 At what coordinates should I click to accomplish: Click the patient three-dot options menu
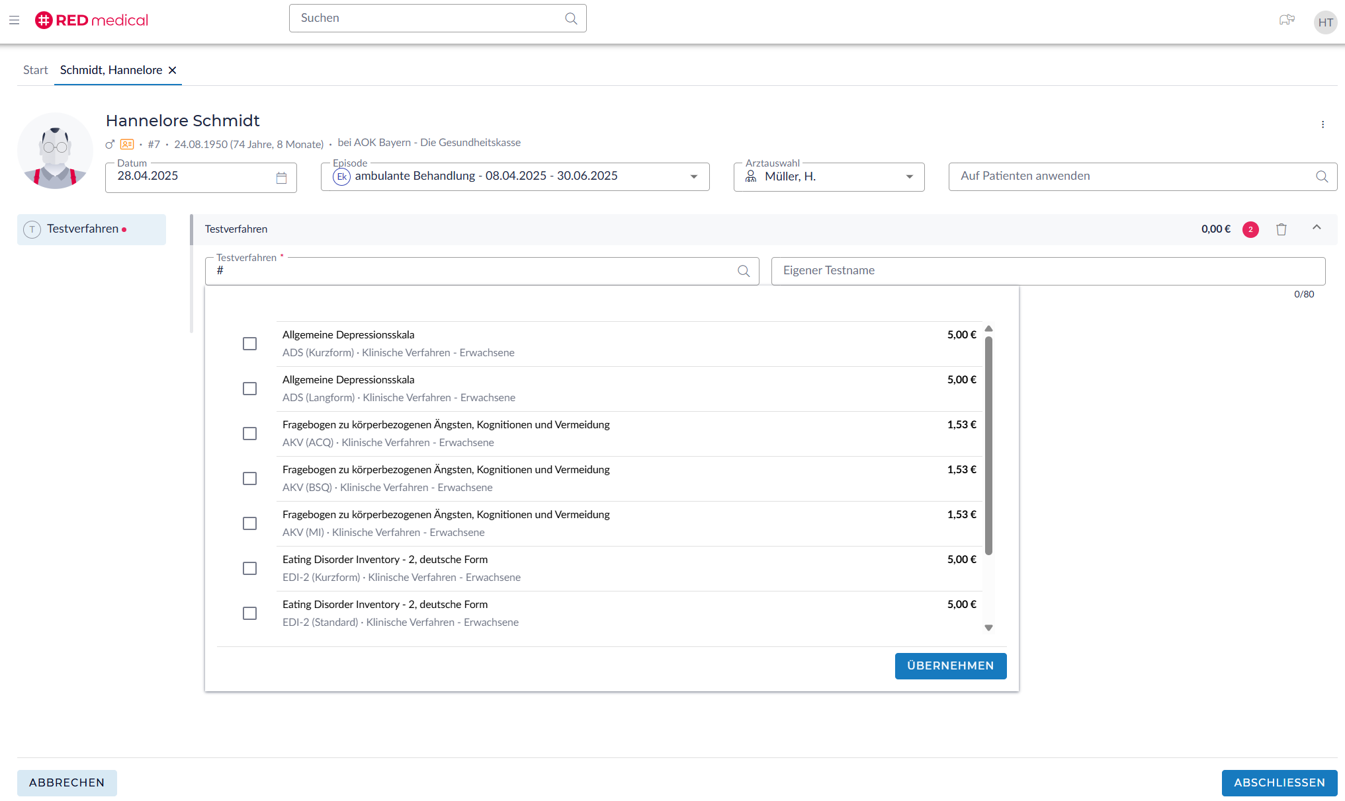tap(1323, 124)
